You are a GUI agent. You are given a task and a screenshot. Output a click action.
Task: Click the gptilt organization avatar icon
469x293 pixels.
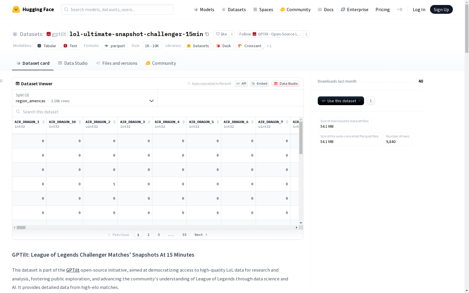tap(49, 34)
